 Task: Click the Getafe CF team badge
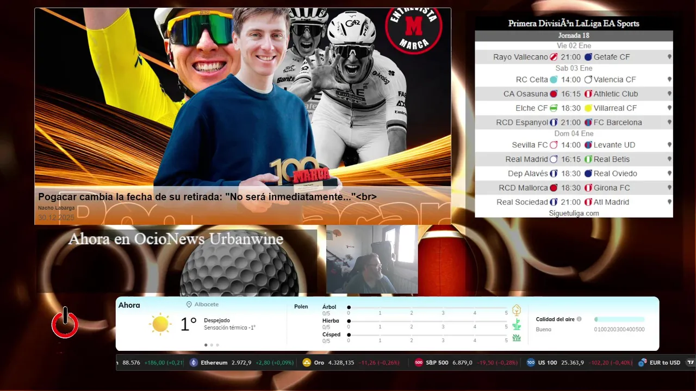(x=588, y=57)
